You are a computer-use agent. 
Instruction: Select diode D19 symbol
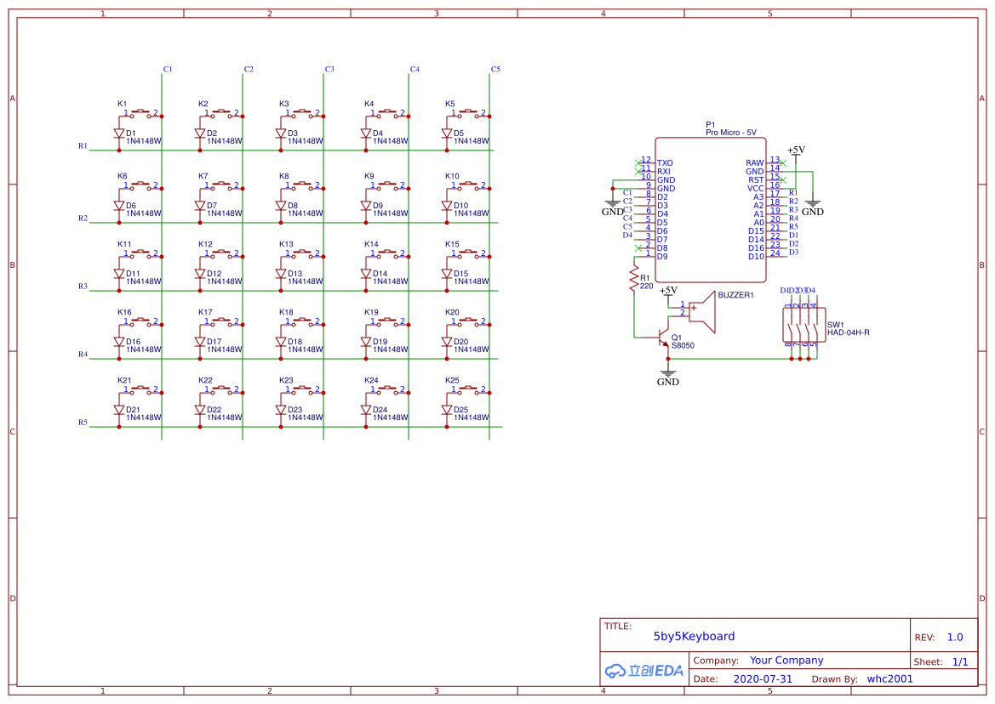365,342
